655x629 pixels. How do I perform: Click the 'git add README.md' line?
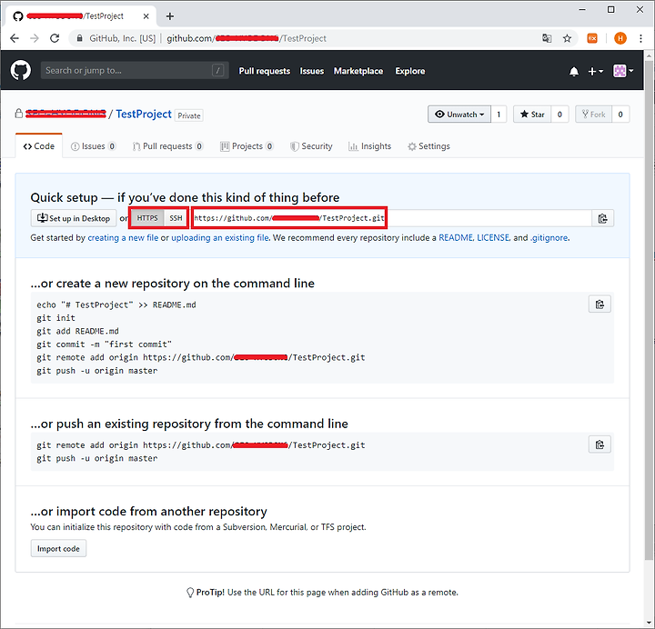click(77, 331)
